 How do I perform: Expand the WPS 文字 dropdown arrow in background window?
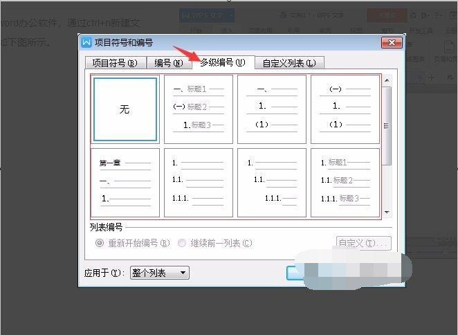[231, 15]
